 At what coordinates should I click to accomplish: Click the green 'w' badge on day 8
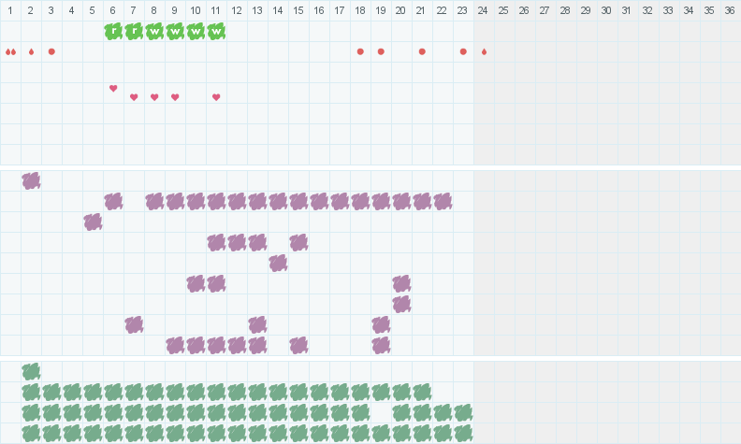[x=154, y=32]
